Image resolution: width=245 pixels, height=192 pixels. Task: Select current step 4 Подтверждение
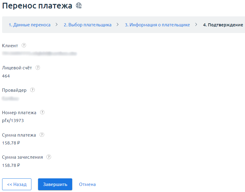223,25
